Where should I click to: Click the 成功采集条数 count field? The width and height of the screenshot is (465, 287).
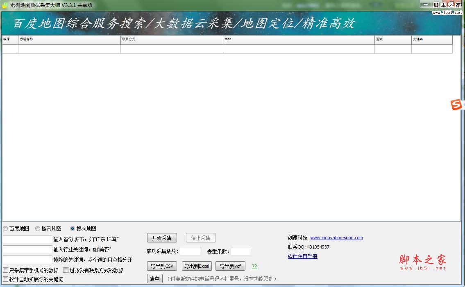point(191,251)
